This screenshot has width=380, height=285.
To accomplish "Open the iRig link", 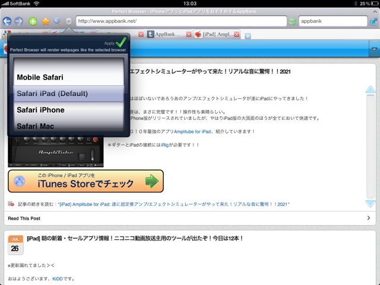I will 164,145.
